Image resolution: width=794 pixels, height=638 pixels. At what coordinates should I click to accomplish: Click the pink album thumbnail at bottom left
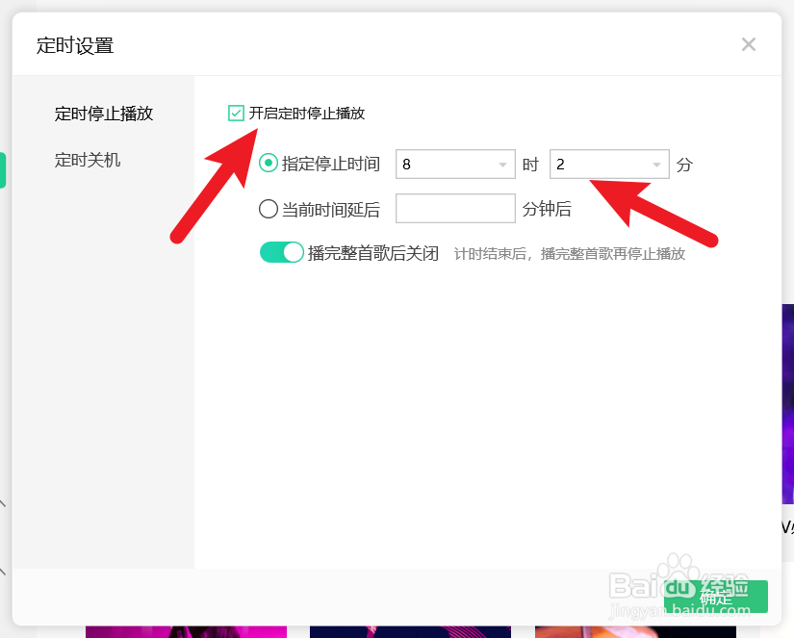pyautogui.click(x=185, y=630)
